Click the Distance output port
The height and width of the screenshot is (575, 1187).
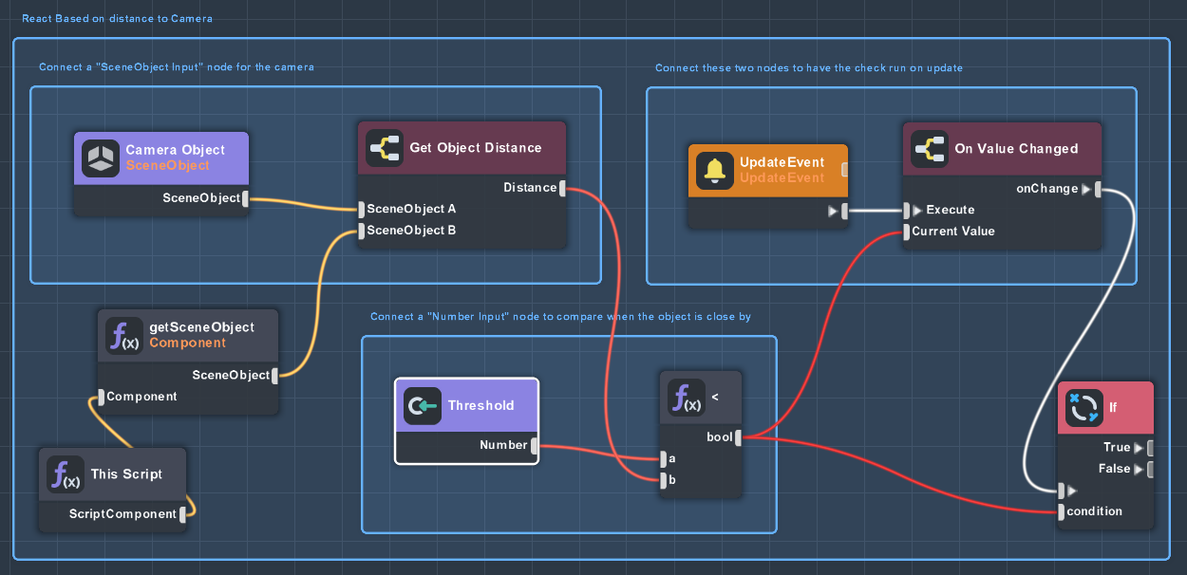pyautogui.click(x=563, y=188)
